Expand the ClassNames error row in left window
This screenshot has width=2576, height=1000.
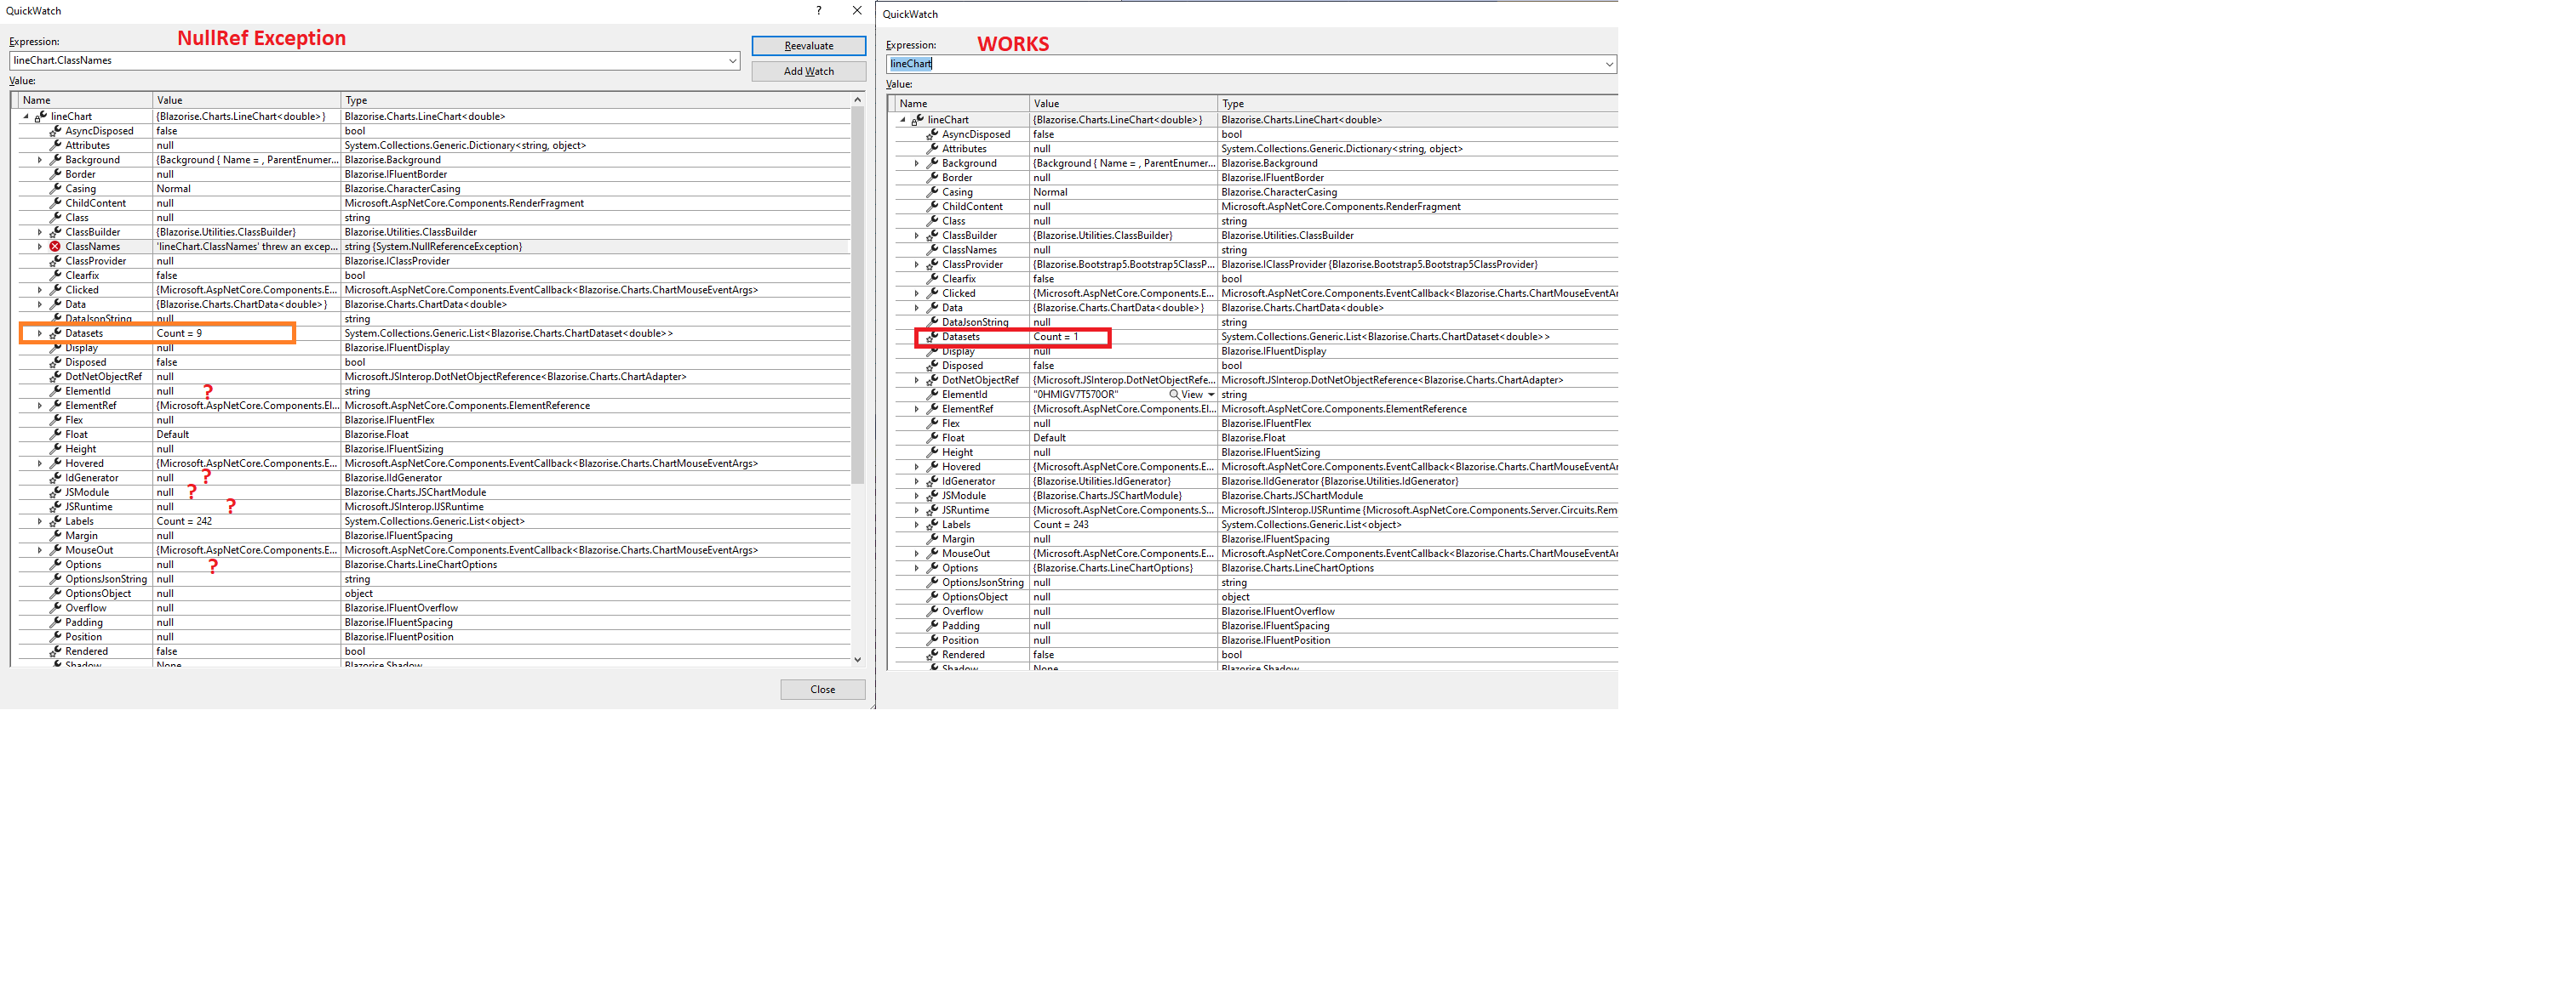click(x=40, y=247)
